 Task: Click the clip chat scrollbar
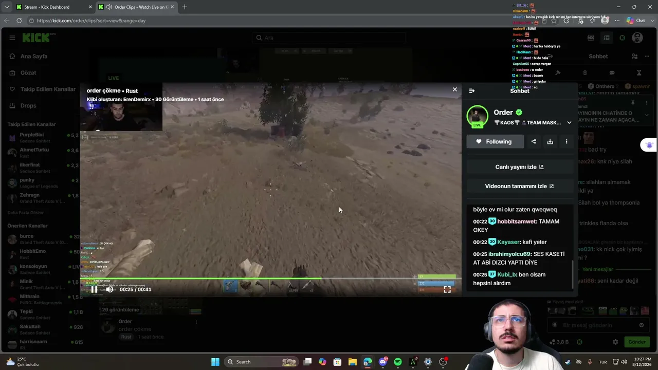coord(573,275)
